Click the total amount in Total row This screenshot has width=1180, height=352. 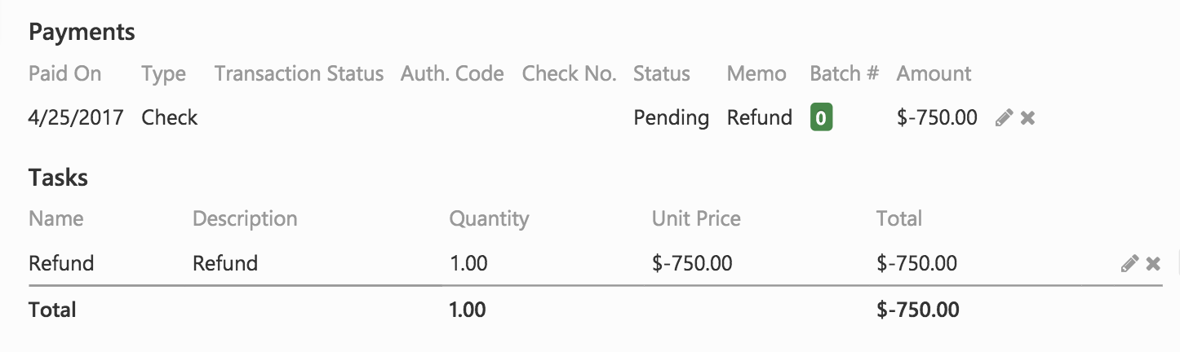click(x=918, y=310)
